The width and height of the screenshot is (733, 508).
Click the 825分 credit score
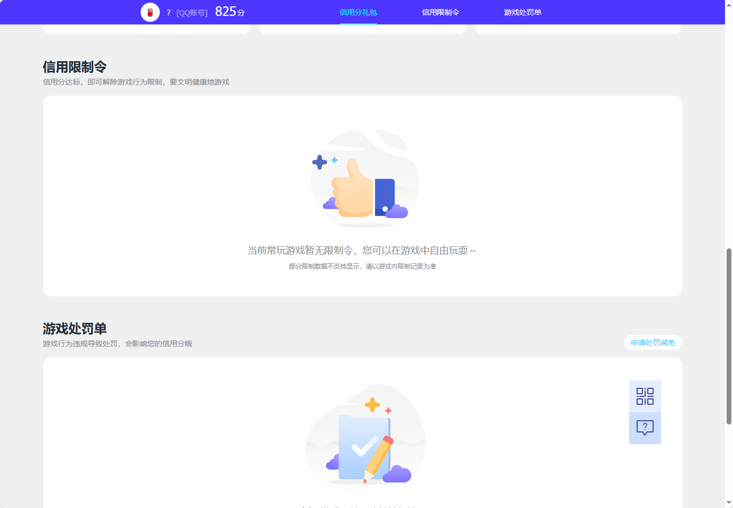coord(230,12)
